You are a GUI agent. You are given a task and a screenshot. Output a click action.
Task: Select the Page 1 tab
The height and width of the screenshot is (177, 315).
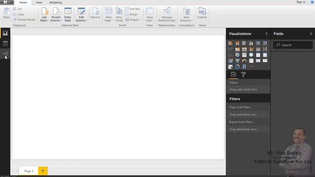coord(29,171)
